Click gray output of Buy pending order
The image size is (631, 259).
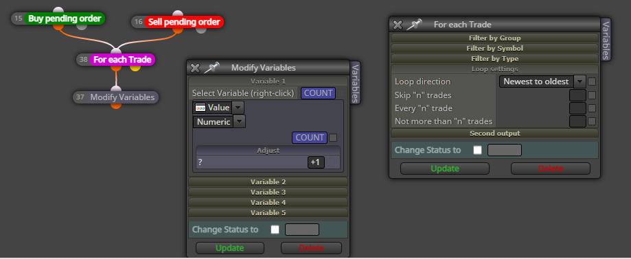click(82, 27)
